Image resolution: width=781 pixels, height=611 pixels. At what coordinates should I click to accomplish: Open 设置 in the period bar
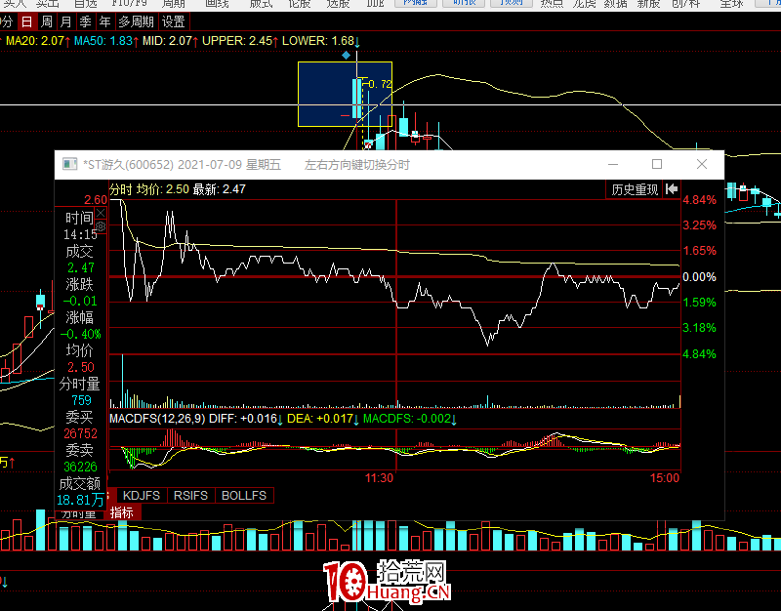174,21
